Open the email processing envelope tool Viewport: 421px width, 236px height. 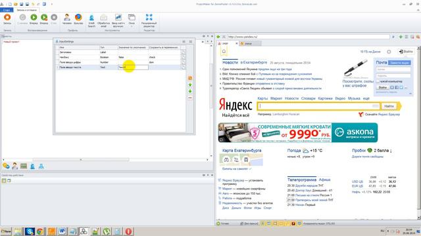[104, 20]
